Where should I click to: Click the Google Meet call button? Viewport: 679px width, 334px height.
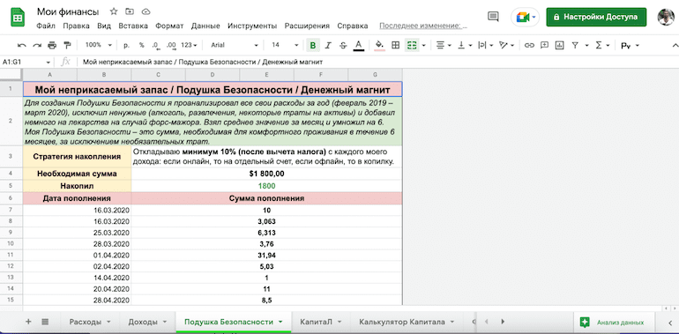click(x=526, y=18)
